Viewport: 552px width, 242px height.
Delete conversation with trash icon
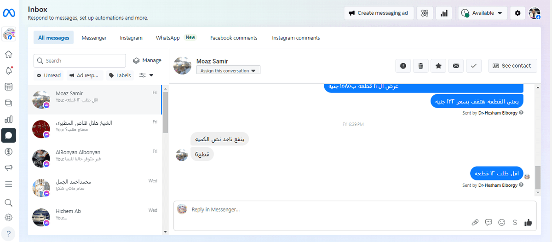tap(421, 66)
